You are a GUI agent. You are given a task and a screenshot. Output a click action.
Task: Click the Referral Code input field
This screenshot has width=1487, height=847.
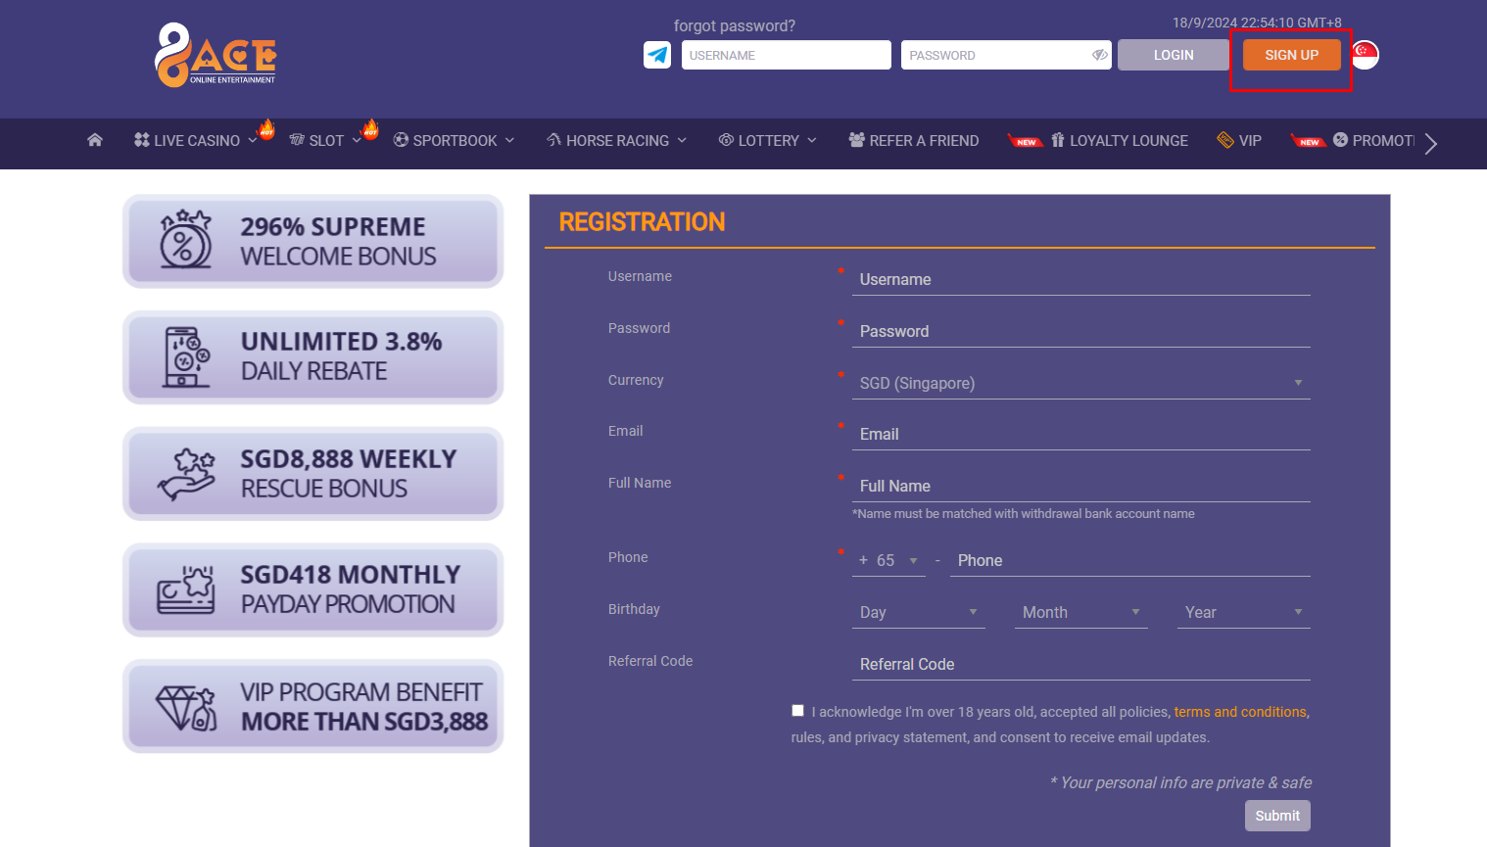point(1078,664)
